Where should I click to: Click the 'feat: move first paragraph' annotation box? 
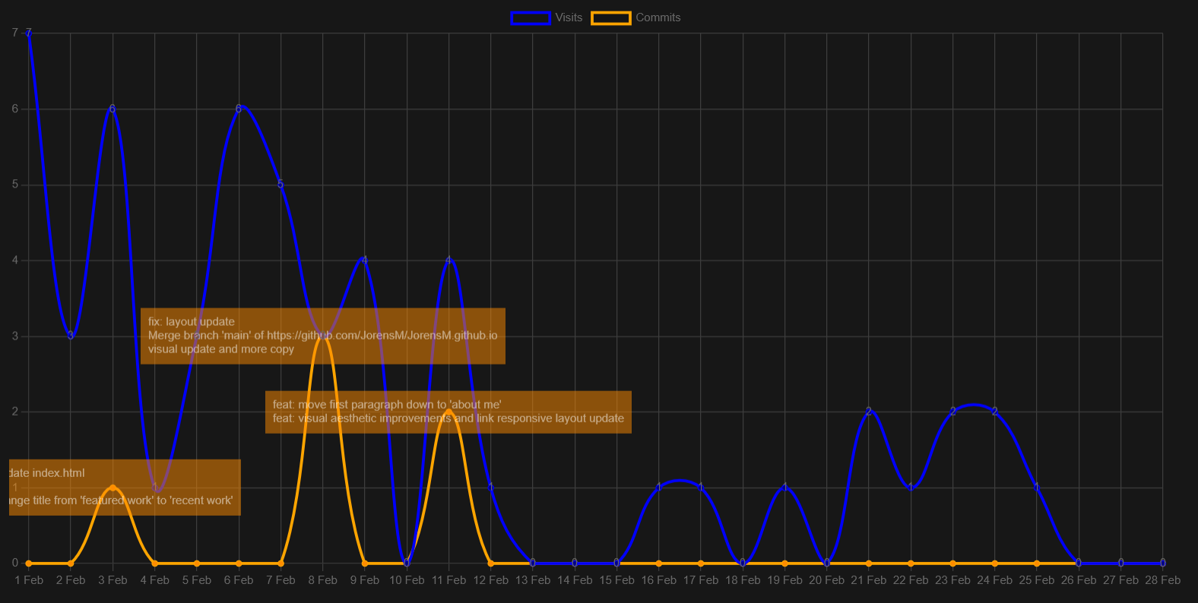448,412
